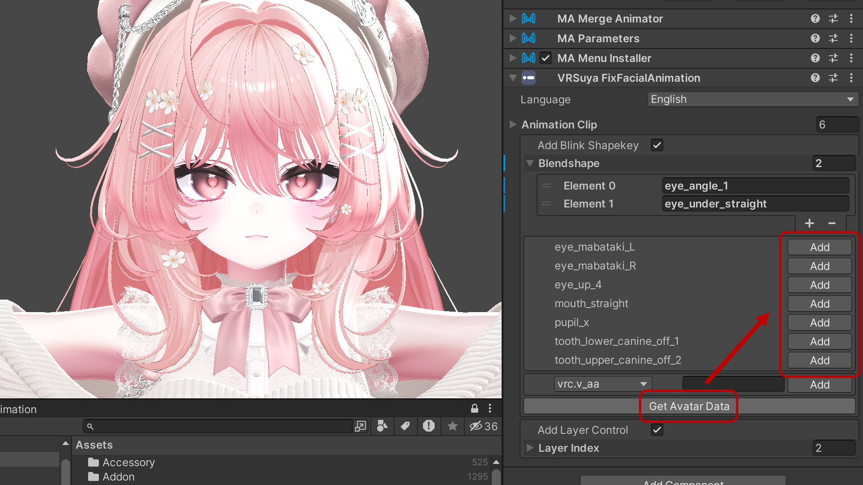Grab the Element 0 reorder handle
The image size is (863, 485).
pyautogui.click(x=547, y=185)
